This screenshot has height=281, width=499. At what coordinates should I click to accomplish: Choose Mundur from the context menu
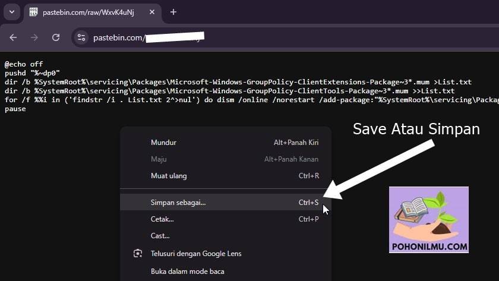click(x=226, y=142)
